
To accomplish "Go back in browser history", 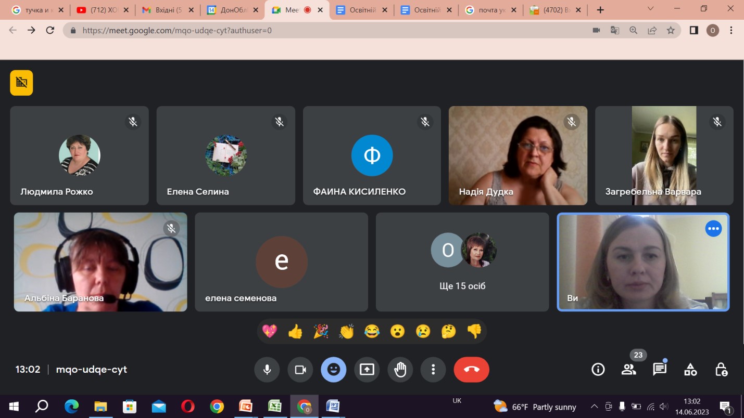I will [x=13, y=30].
